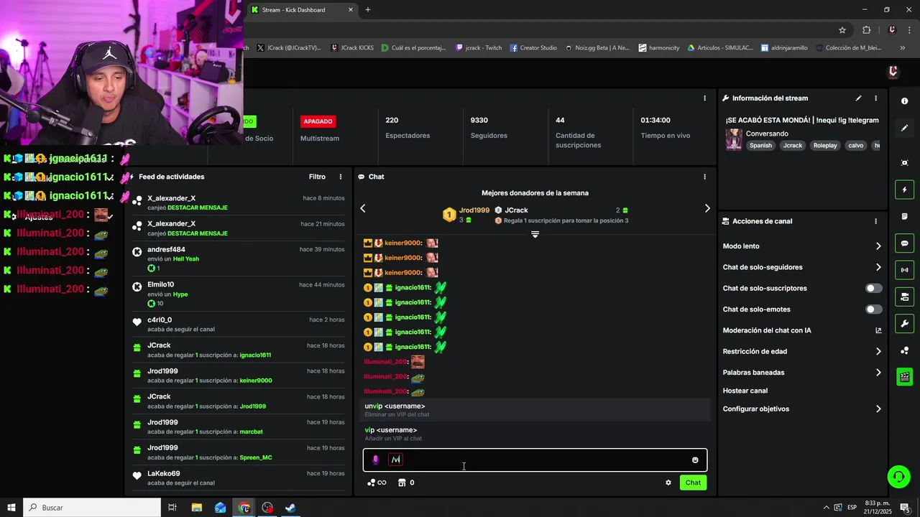
Task: Click the Roleplay stream tag
Action: point(825,146)
